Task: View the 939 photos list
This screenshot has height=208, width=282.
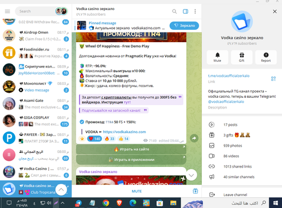Action: (x=242, y=146)
